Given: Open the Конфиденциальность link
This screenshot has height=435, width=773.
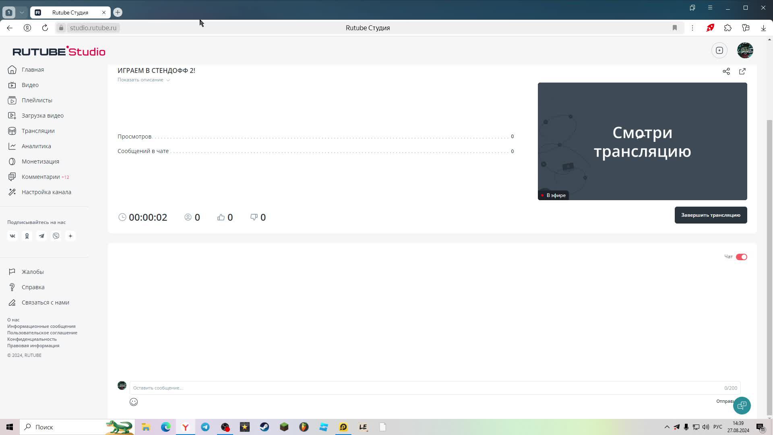Looking at the screenshot, I should click(x=32, y=339).
